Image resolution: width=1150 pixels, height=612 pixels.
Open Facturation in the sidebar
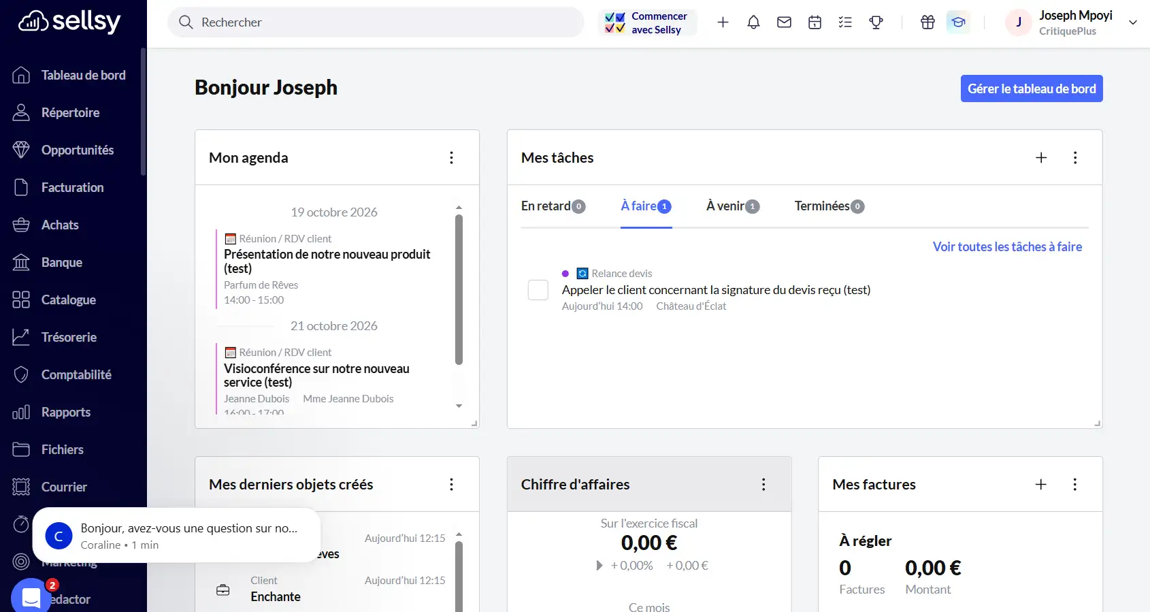click(73, 187)
